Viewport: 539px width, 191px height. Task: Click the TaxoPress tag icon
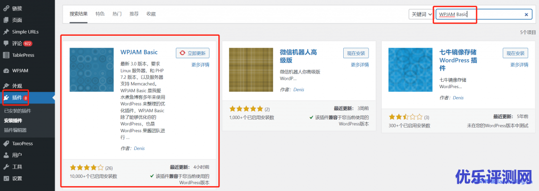click(x=6, y=143)
